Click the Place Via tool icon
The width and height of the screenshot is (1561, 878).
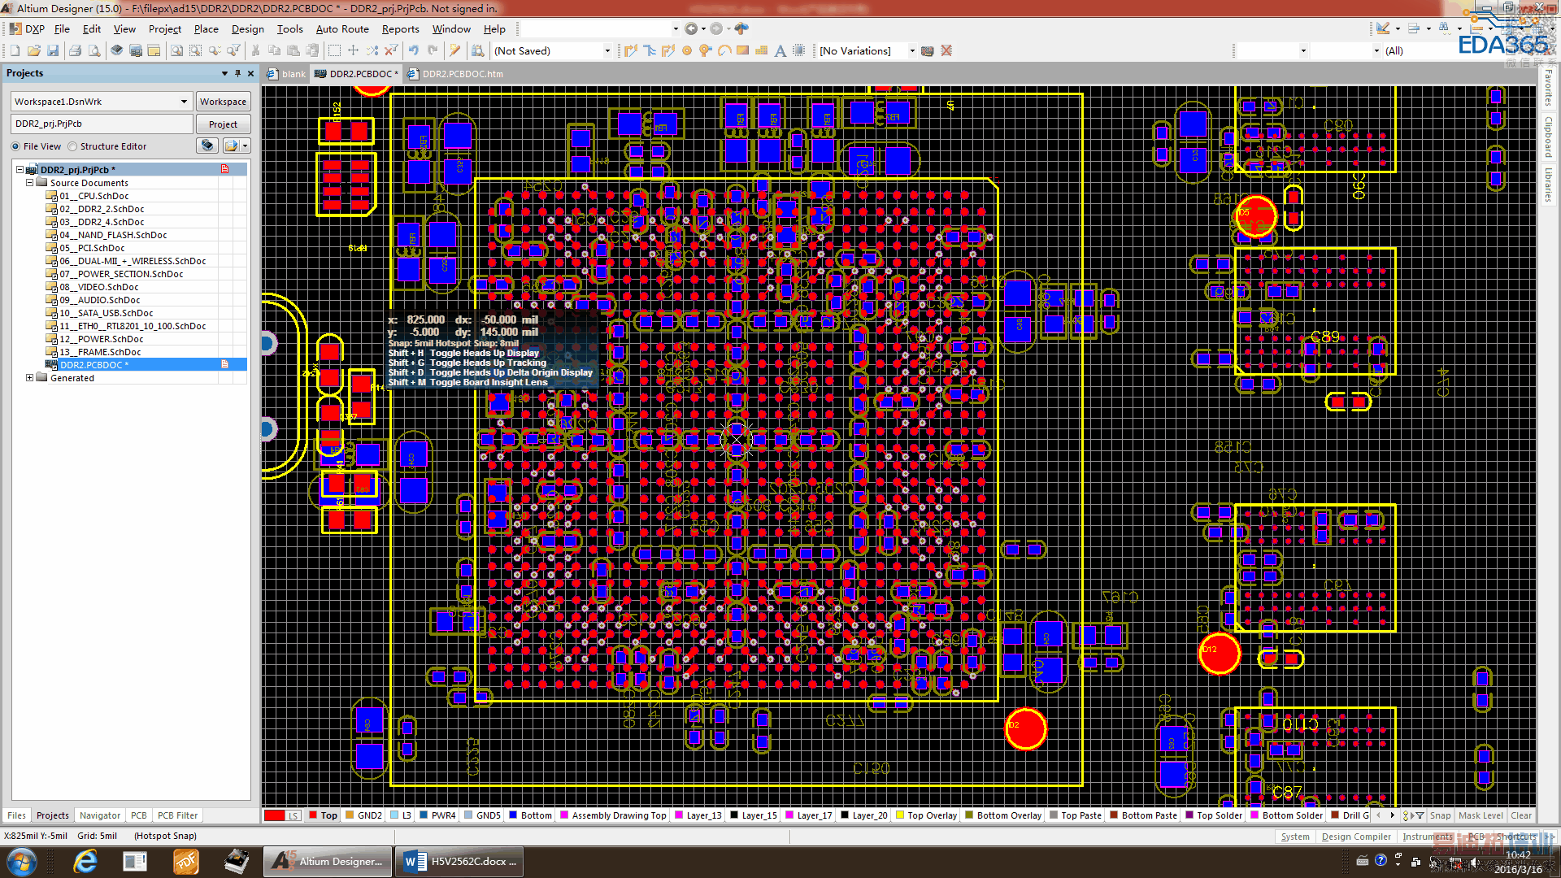pos(705,50)
